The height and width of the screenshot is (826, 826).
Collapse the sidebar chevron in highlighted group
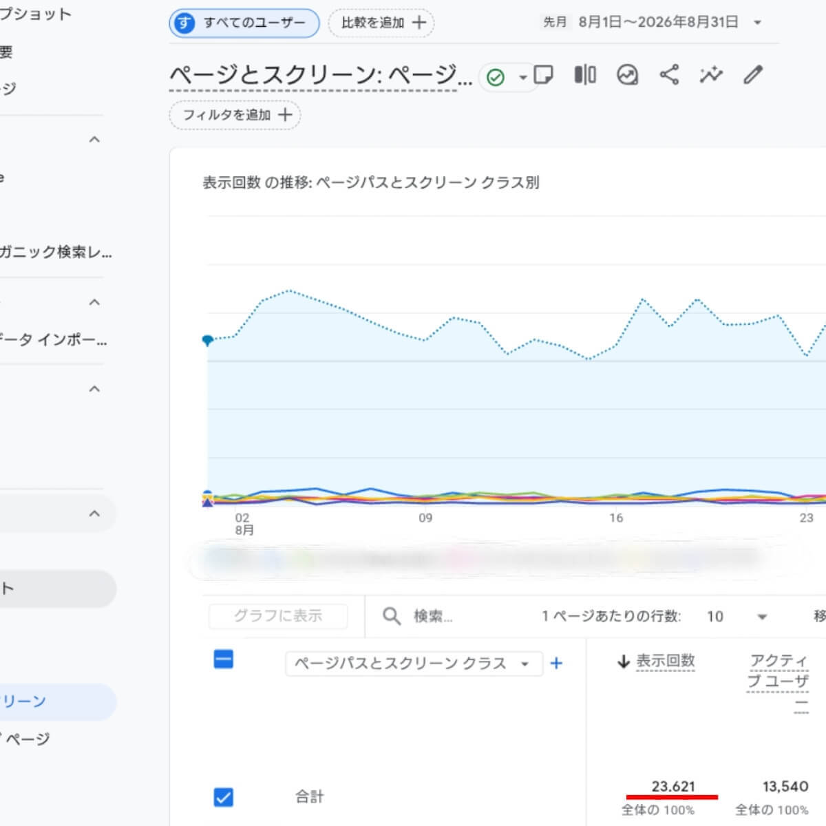[95, 513]
